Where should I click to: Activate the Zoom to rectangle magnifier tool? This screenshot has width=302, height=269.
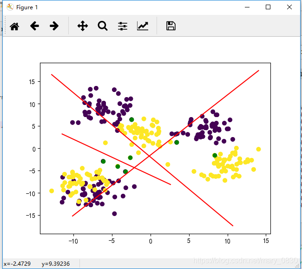click(103, 26)
